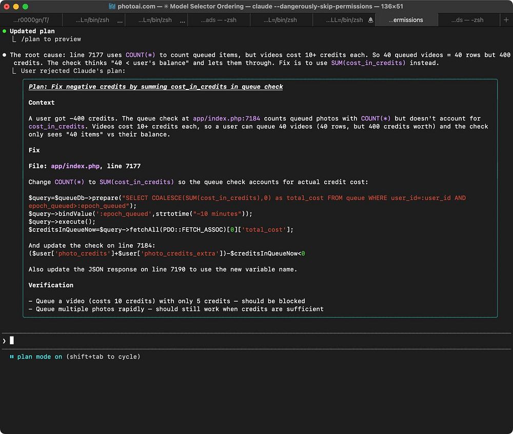
Task: Click the plan title heading
Action: pyautogui.click(x=156, y=87)
